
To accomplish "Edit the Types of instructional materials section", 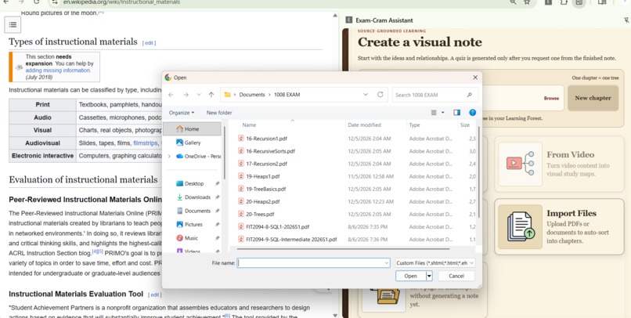I will [x=149, y=43].
